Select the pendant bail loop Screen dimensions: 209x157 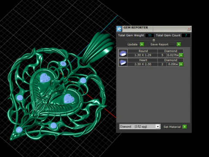pyautogui.click(x=98, y=48)
